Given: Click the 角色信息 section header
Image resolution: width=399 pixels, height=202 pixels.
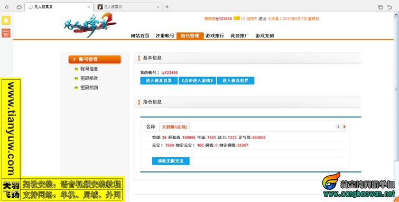Looking at the screenshot, I should 247,102.
